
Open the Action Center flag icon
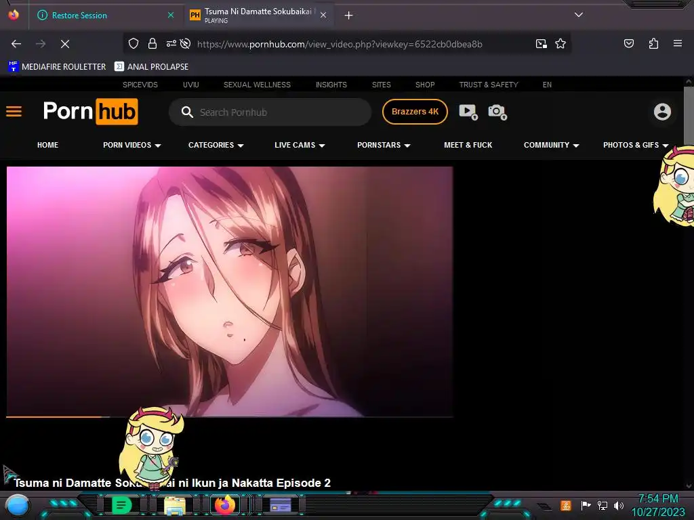(586, 505)
